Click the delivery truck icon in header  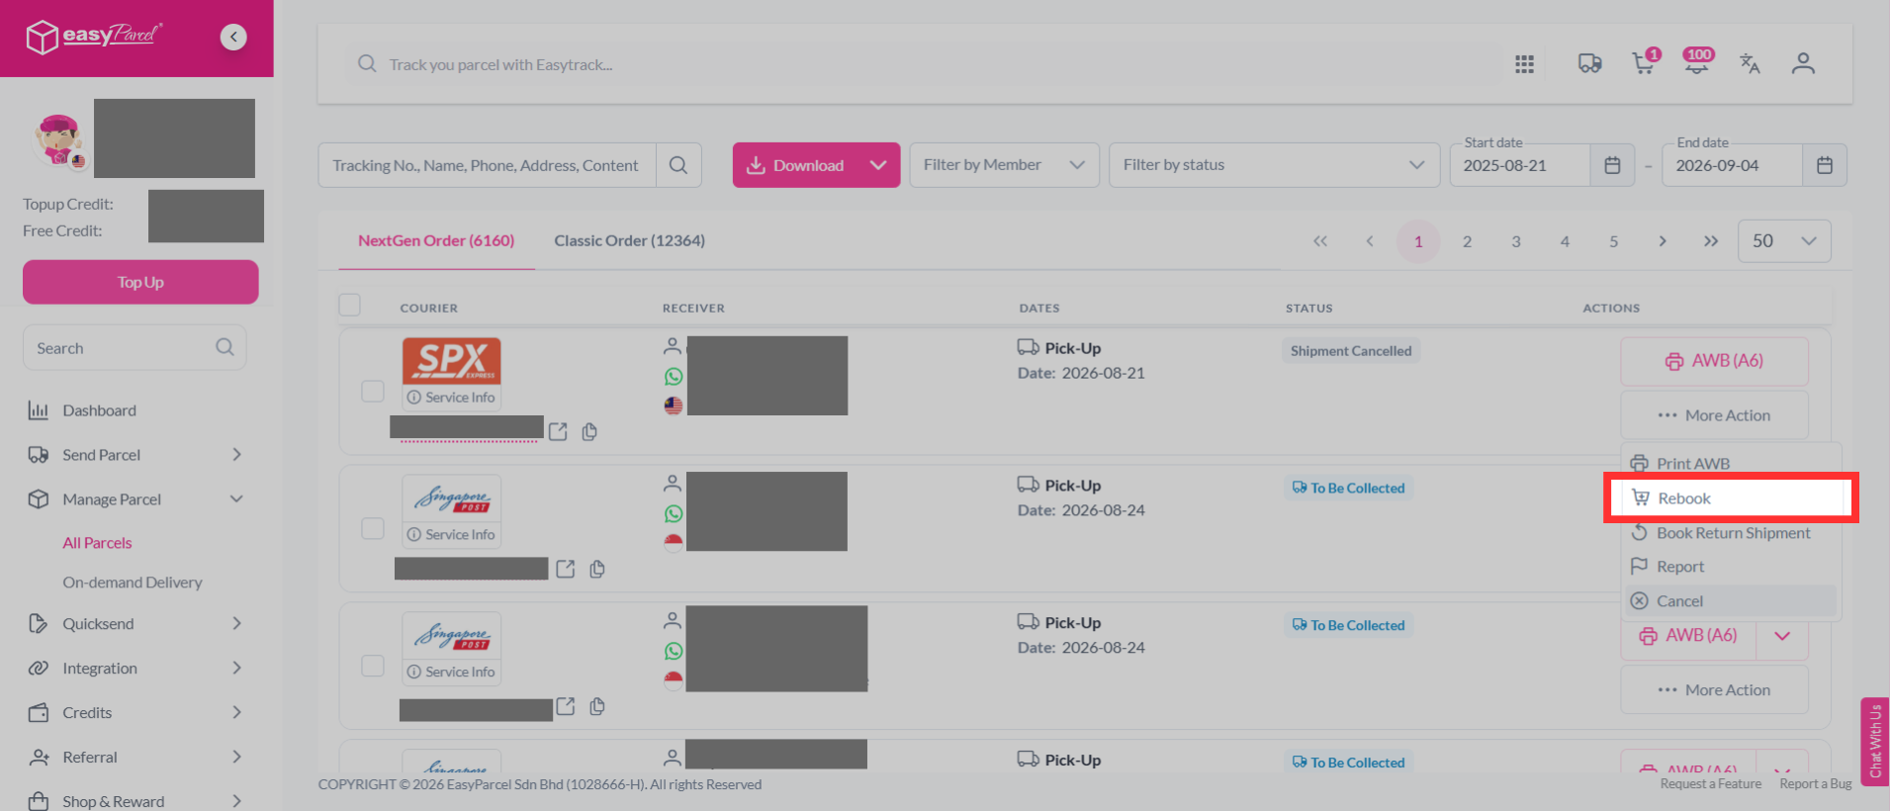pos(1589,64)
